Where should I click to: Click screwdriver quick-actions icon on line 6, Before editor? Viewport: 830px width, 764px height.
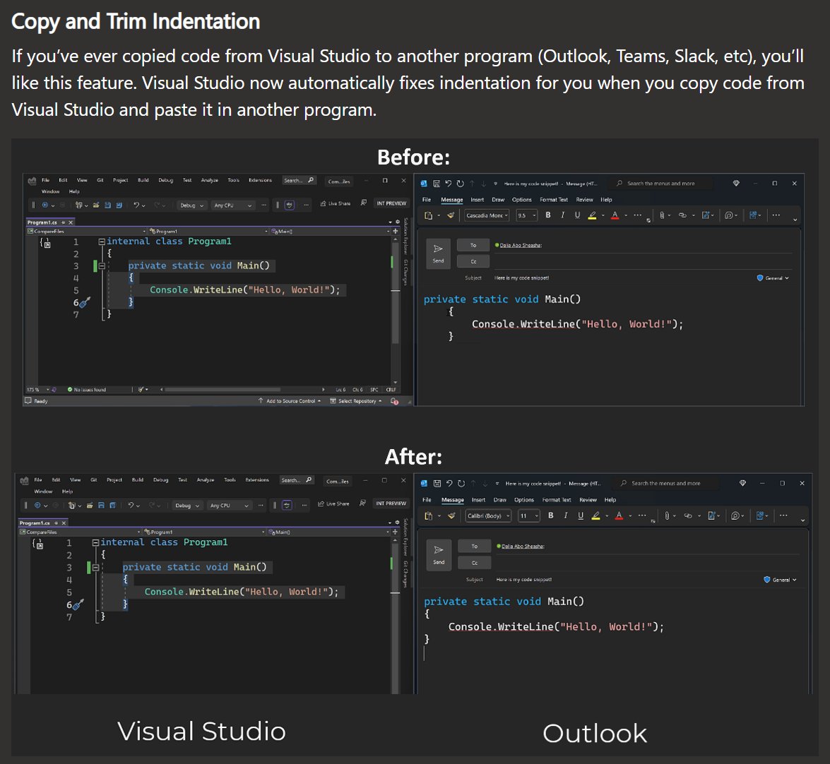coord(85,302)
